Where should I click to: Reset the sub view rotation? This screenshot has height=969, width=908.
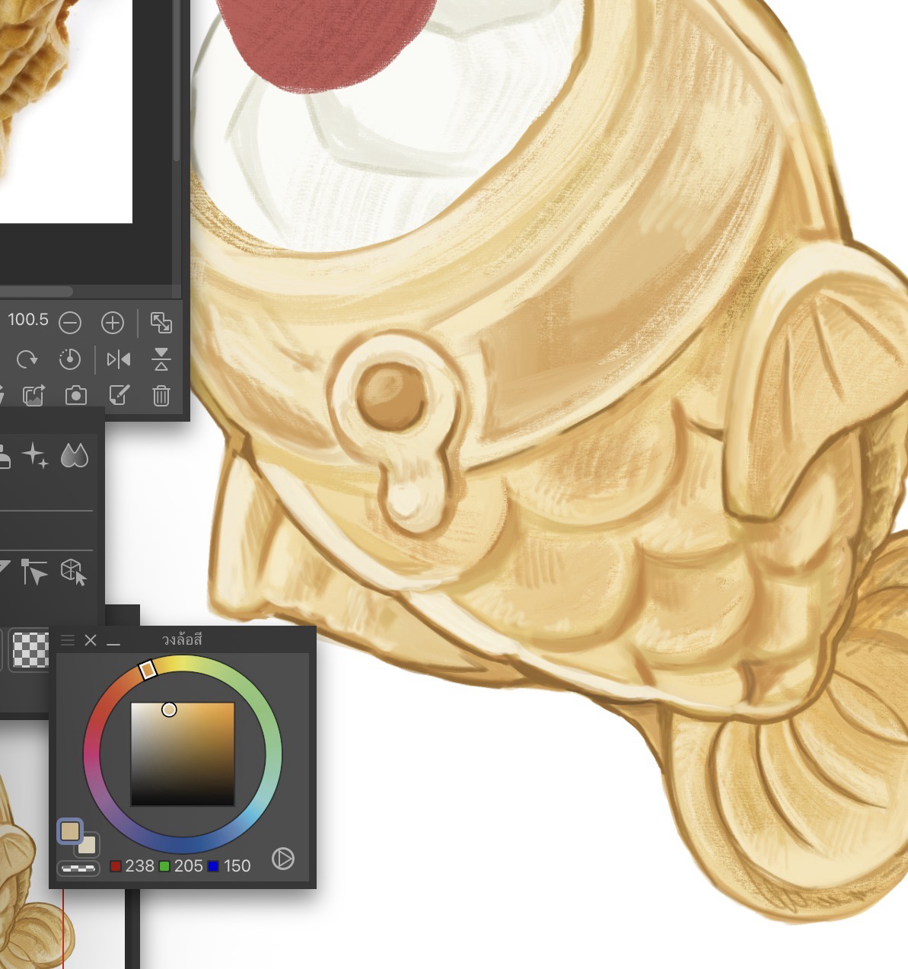click(70, 359)
